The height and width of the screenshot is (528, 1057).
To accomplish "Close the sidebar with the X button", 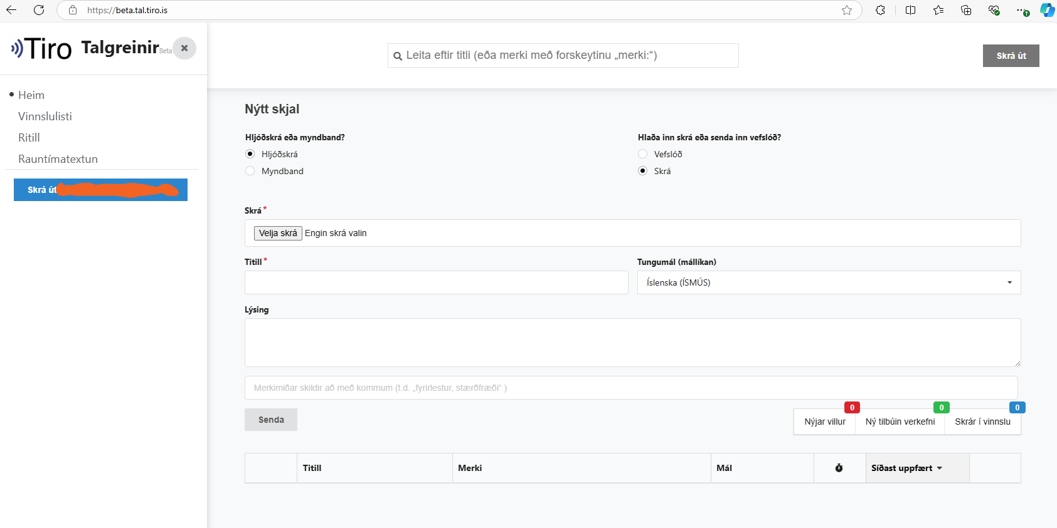I will [184, 48].
